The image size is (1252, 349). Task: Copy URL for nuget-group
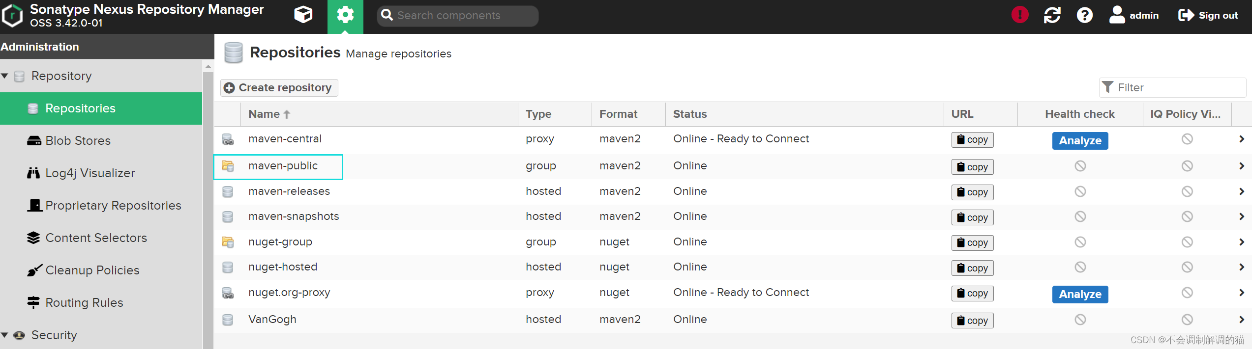tap(972, 243)
